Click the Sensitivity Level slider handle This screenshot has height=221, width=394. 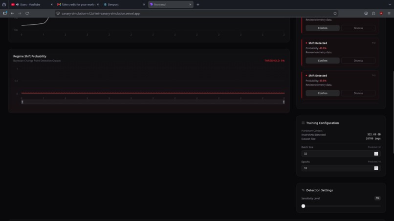pyautogui.click(x=303, y=206)
